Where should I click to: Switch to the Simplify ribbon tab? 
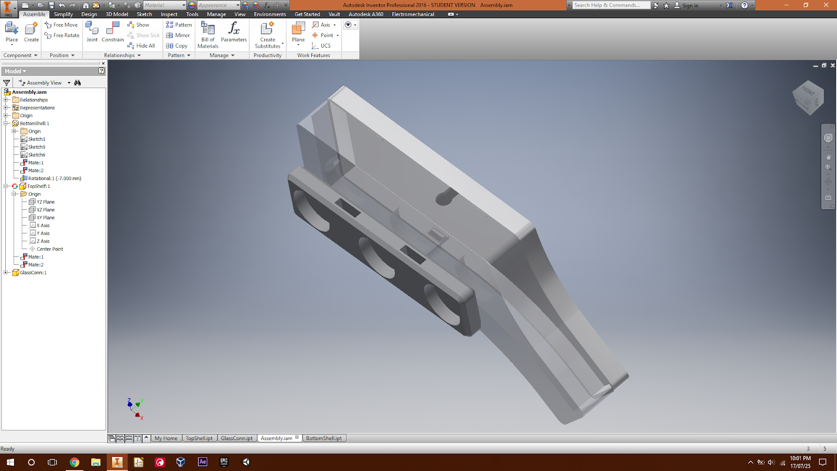[63, 14]
